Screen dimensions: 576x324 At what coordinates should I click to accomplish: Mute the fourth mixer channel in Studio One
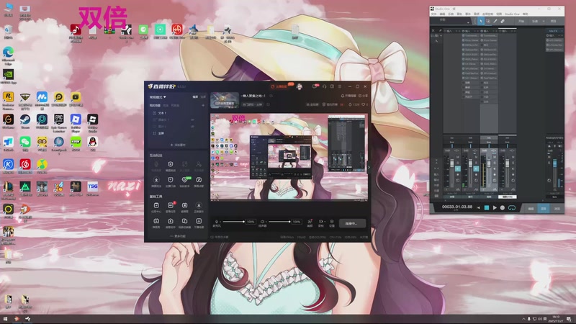tap(513, 157)
